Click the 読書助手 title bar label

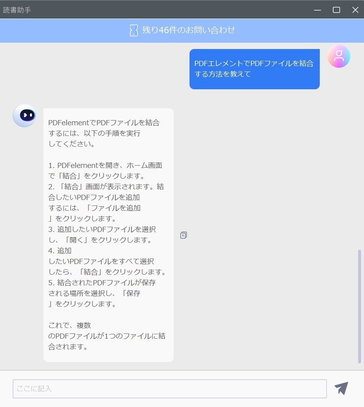[x=17, y=10]
